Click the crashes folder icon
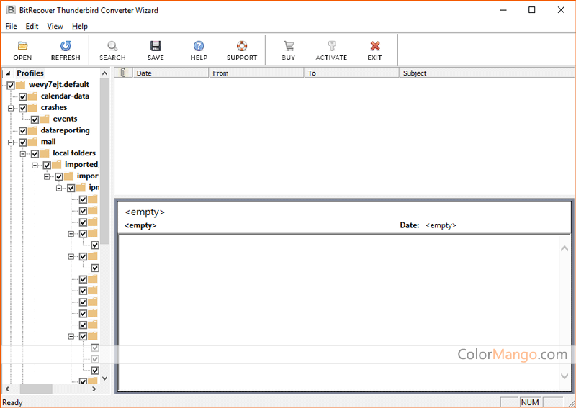 click(x=32, y=108)
